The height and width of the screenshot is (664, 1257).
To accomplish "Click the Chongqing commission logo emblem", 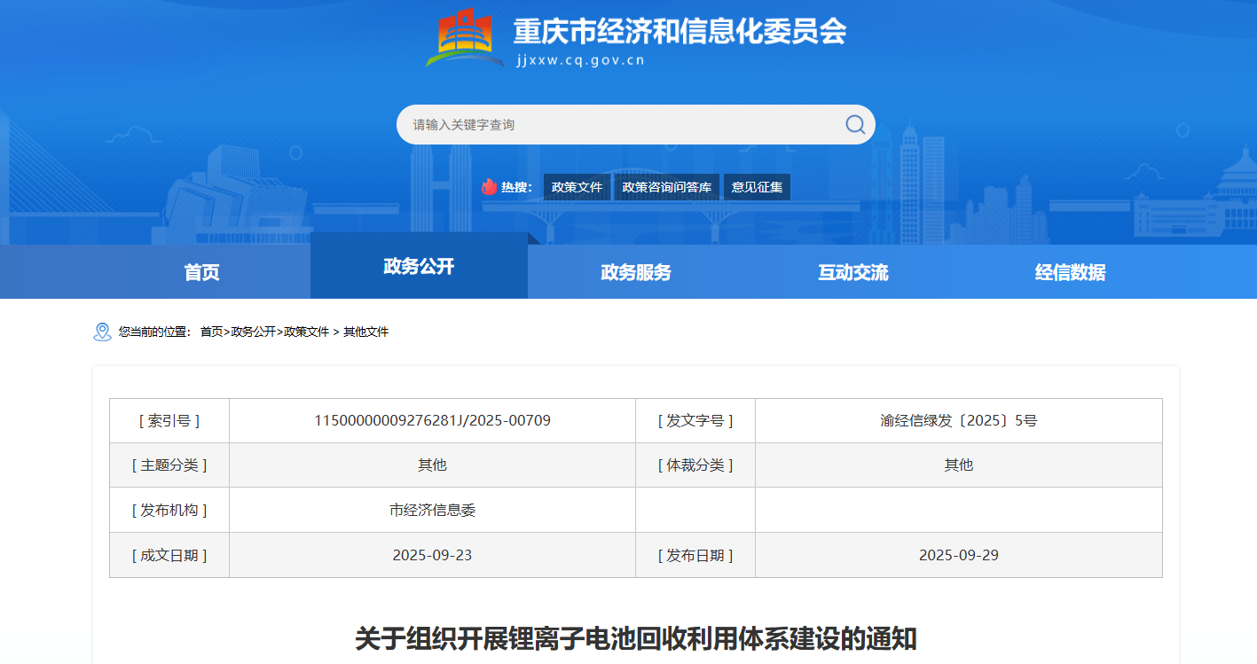I will click(465, 37).
